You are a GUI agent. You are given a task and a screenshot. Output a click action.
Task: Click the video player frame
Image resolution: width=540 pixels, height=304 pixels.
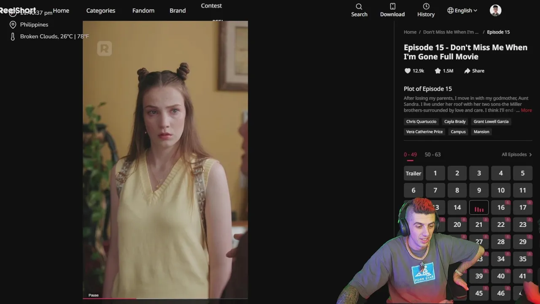click(x=165, y=160)
